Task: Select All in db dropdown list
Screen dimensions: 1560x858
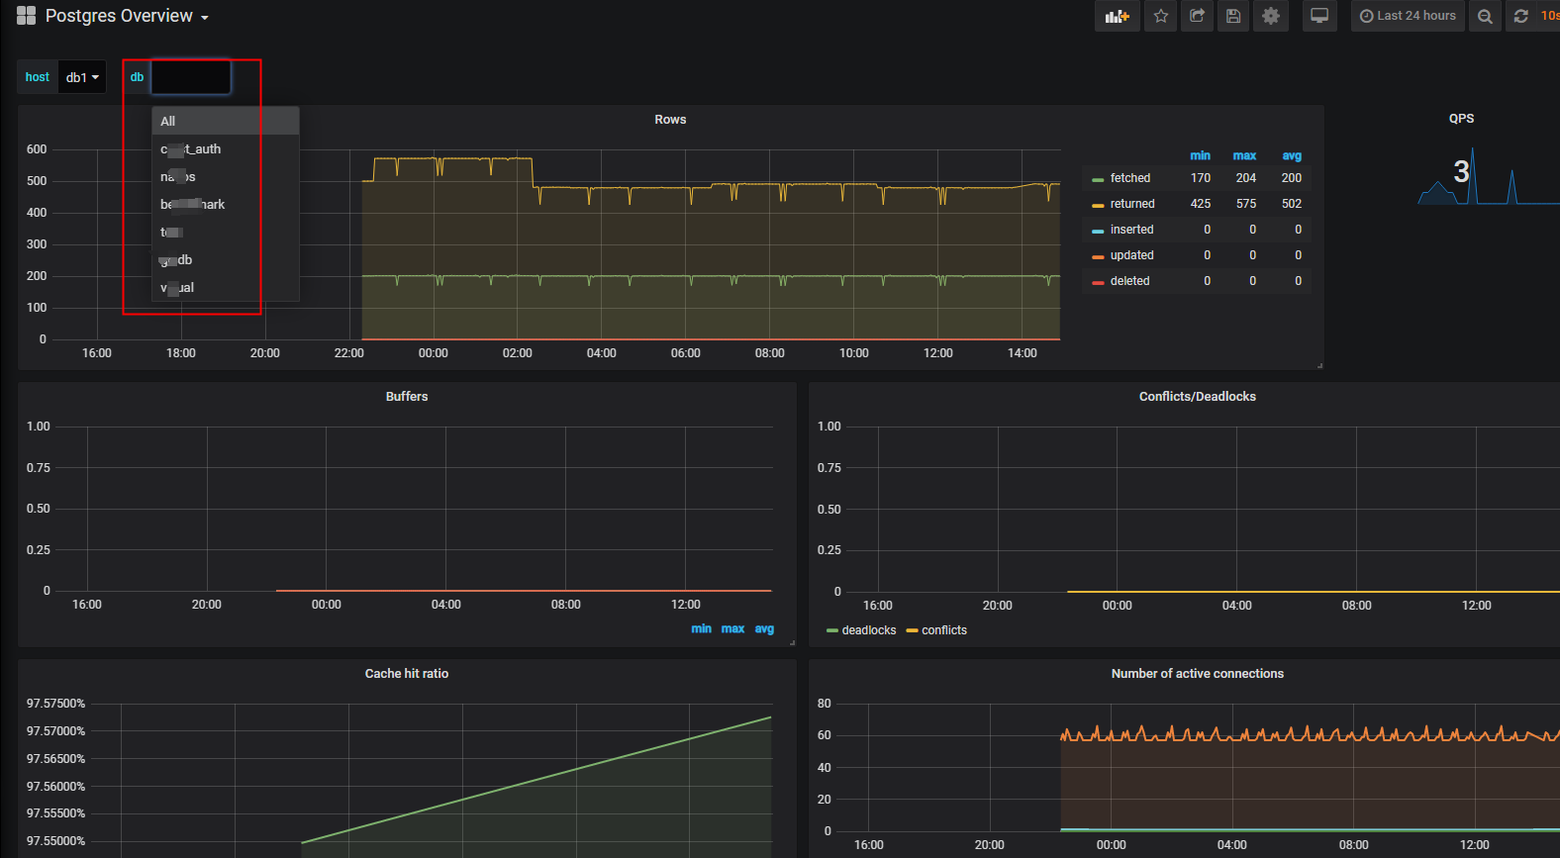Action: pos(226,121)
